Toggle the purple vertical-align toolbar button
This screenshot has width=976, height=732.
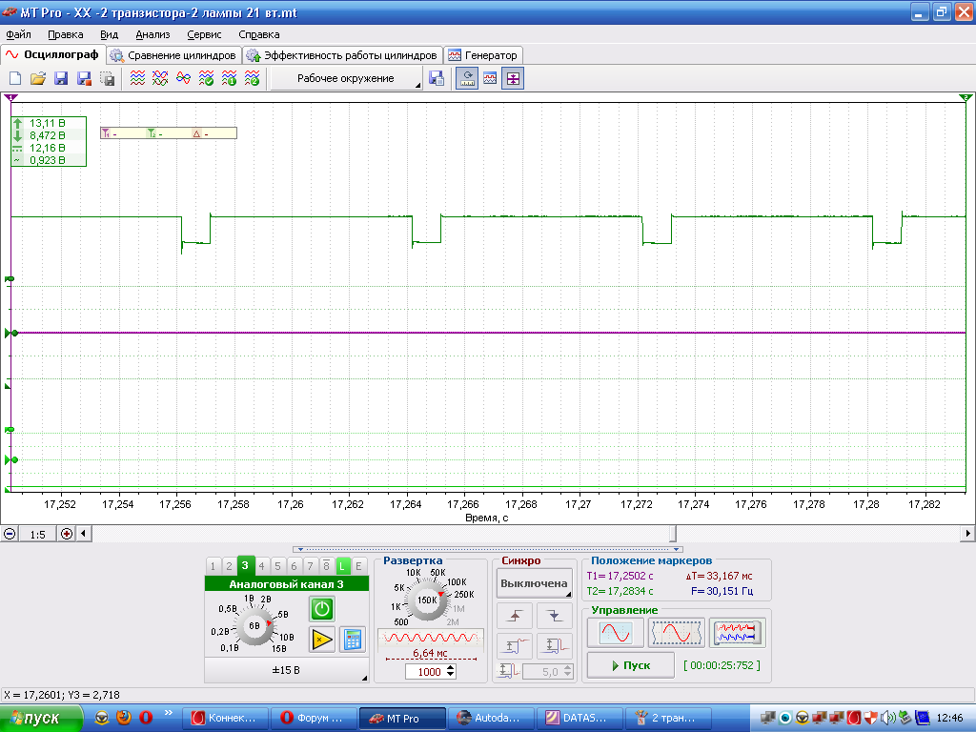(513, 78)
